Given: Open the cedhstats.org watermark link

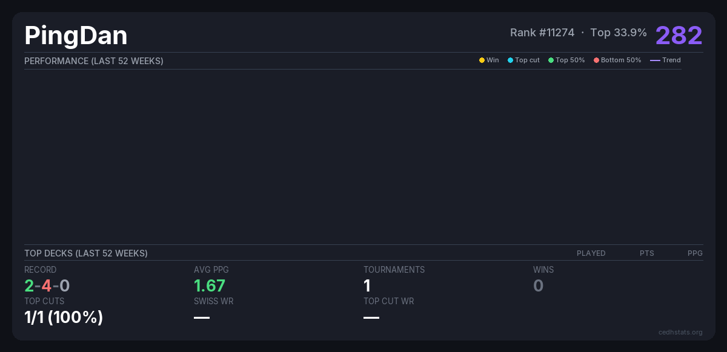Looking at the screenshot, I should pyautogui.click(x=680, y=332).
